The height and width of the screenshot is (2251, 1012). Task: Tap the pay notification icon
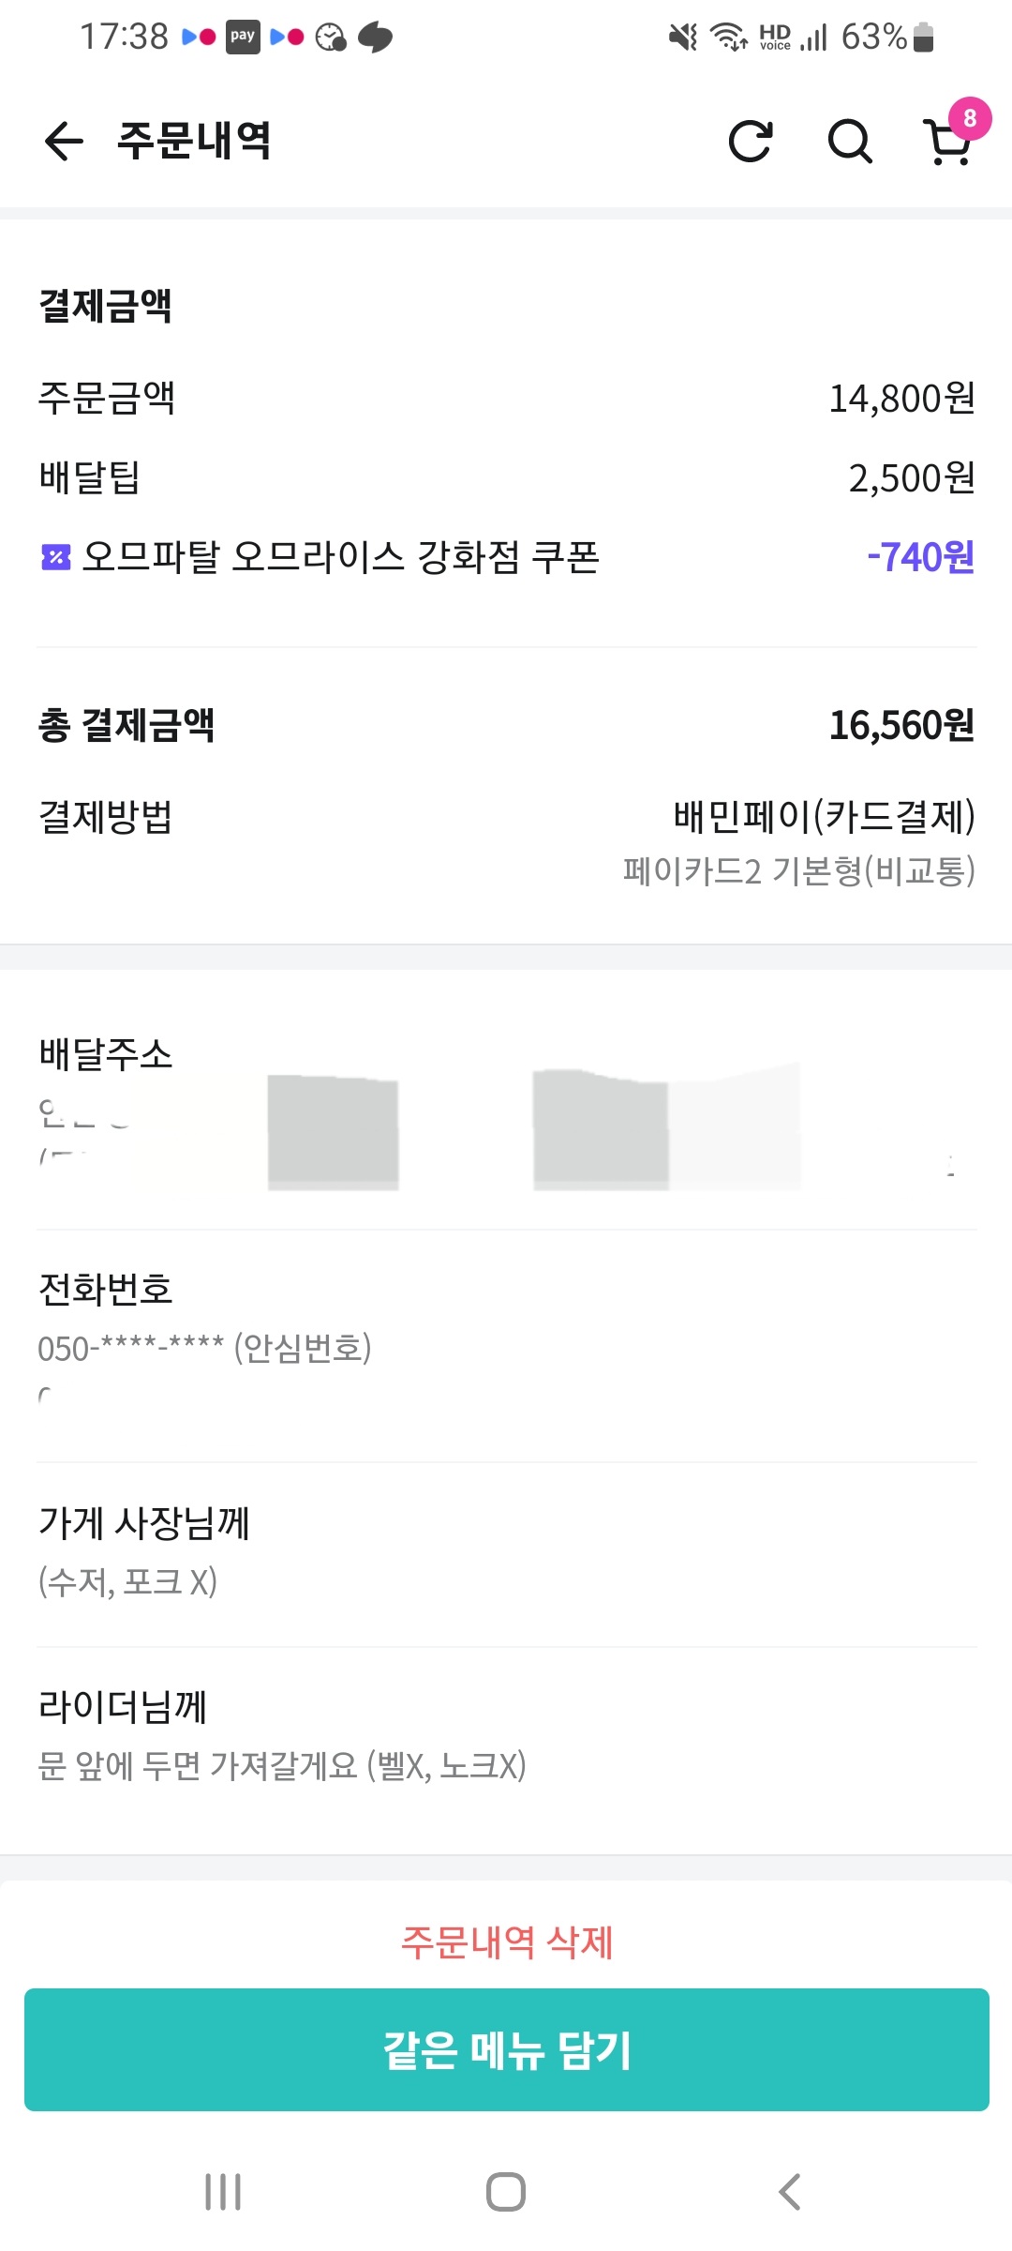(x=243, y=37)
